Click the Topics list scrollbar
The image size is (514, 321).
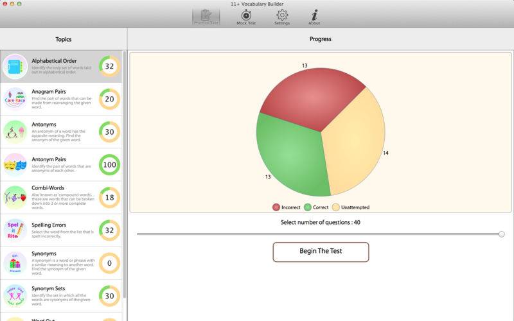tap(125, 174)
